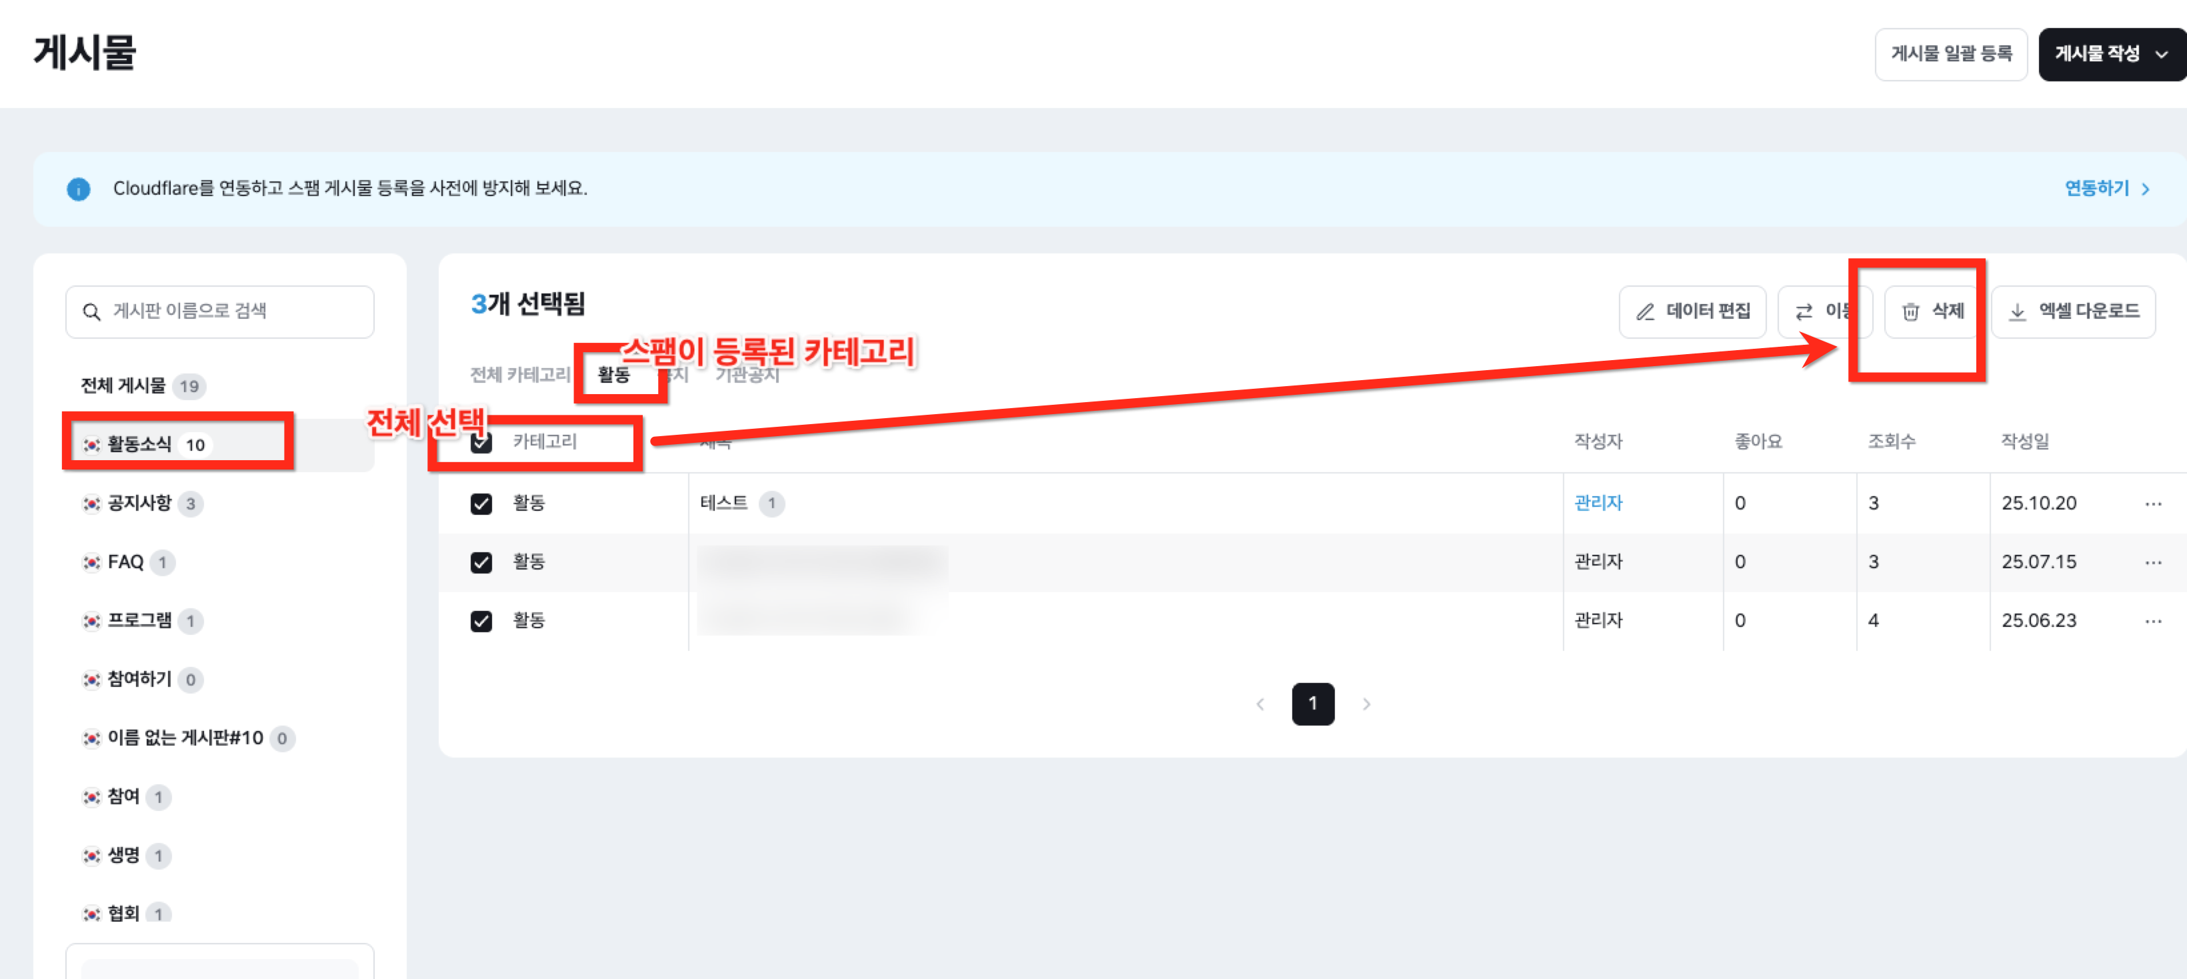Click the 게시물 일괄 등록 button
The height and width of the screenshot is (979, 2187).
tap(1951, 54)
